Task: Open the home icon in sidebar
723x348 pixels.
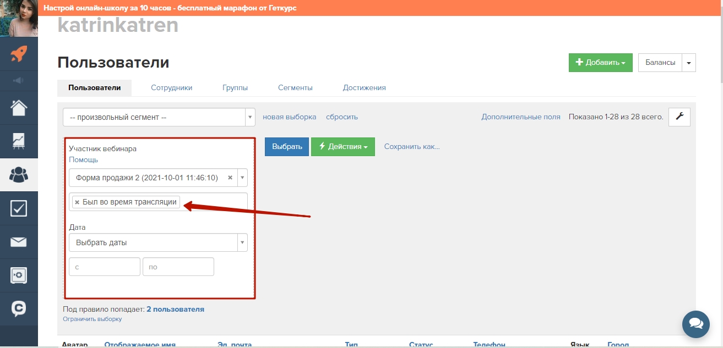Action: [x=19, y=108]
